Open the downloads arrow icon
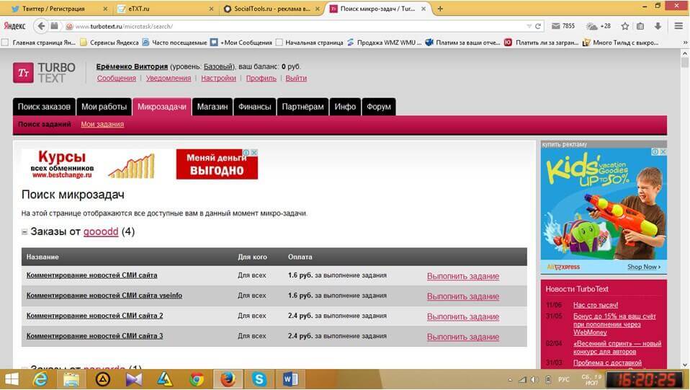690x390 pixels. point(658,26)
